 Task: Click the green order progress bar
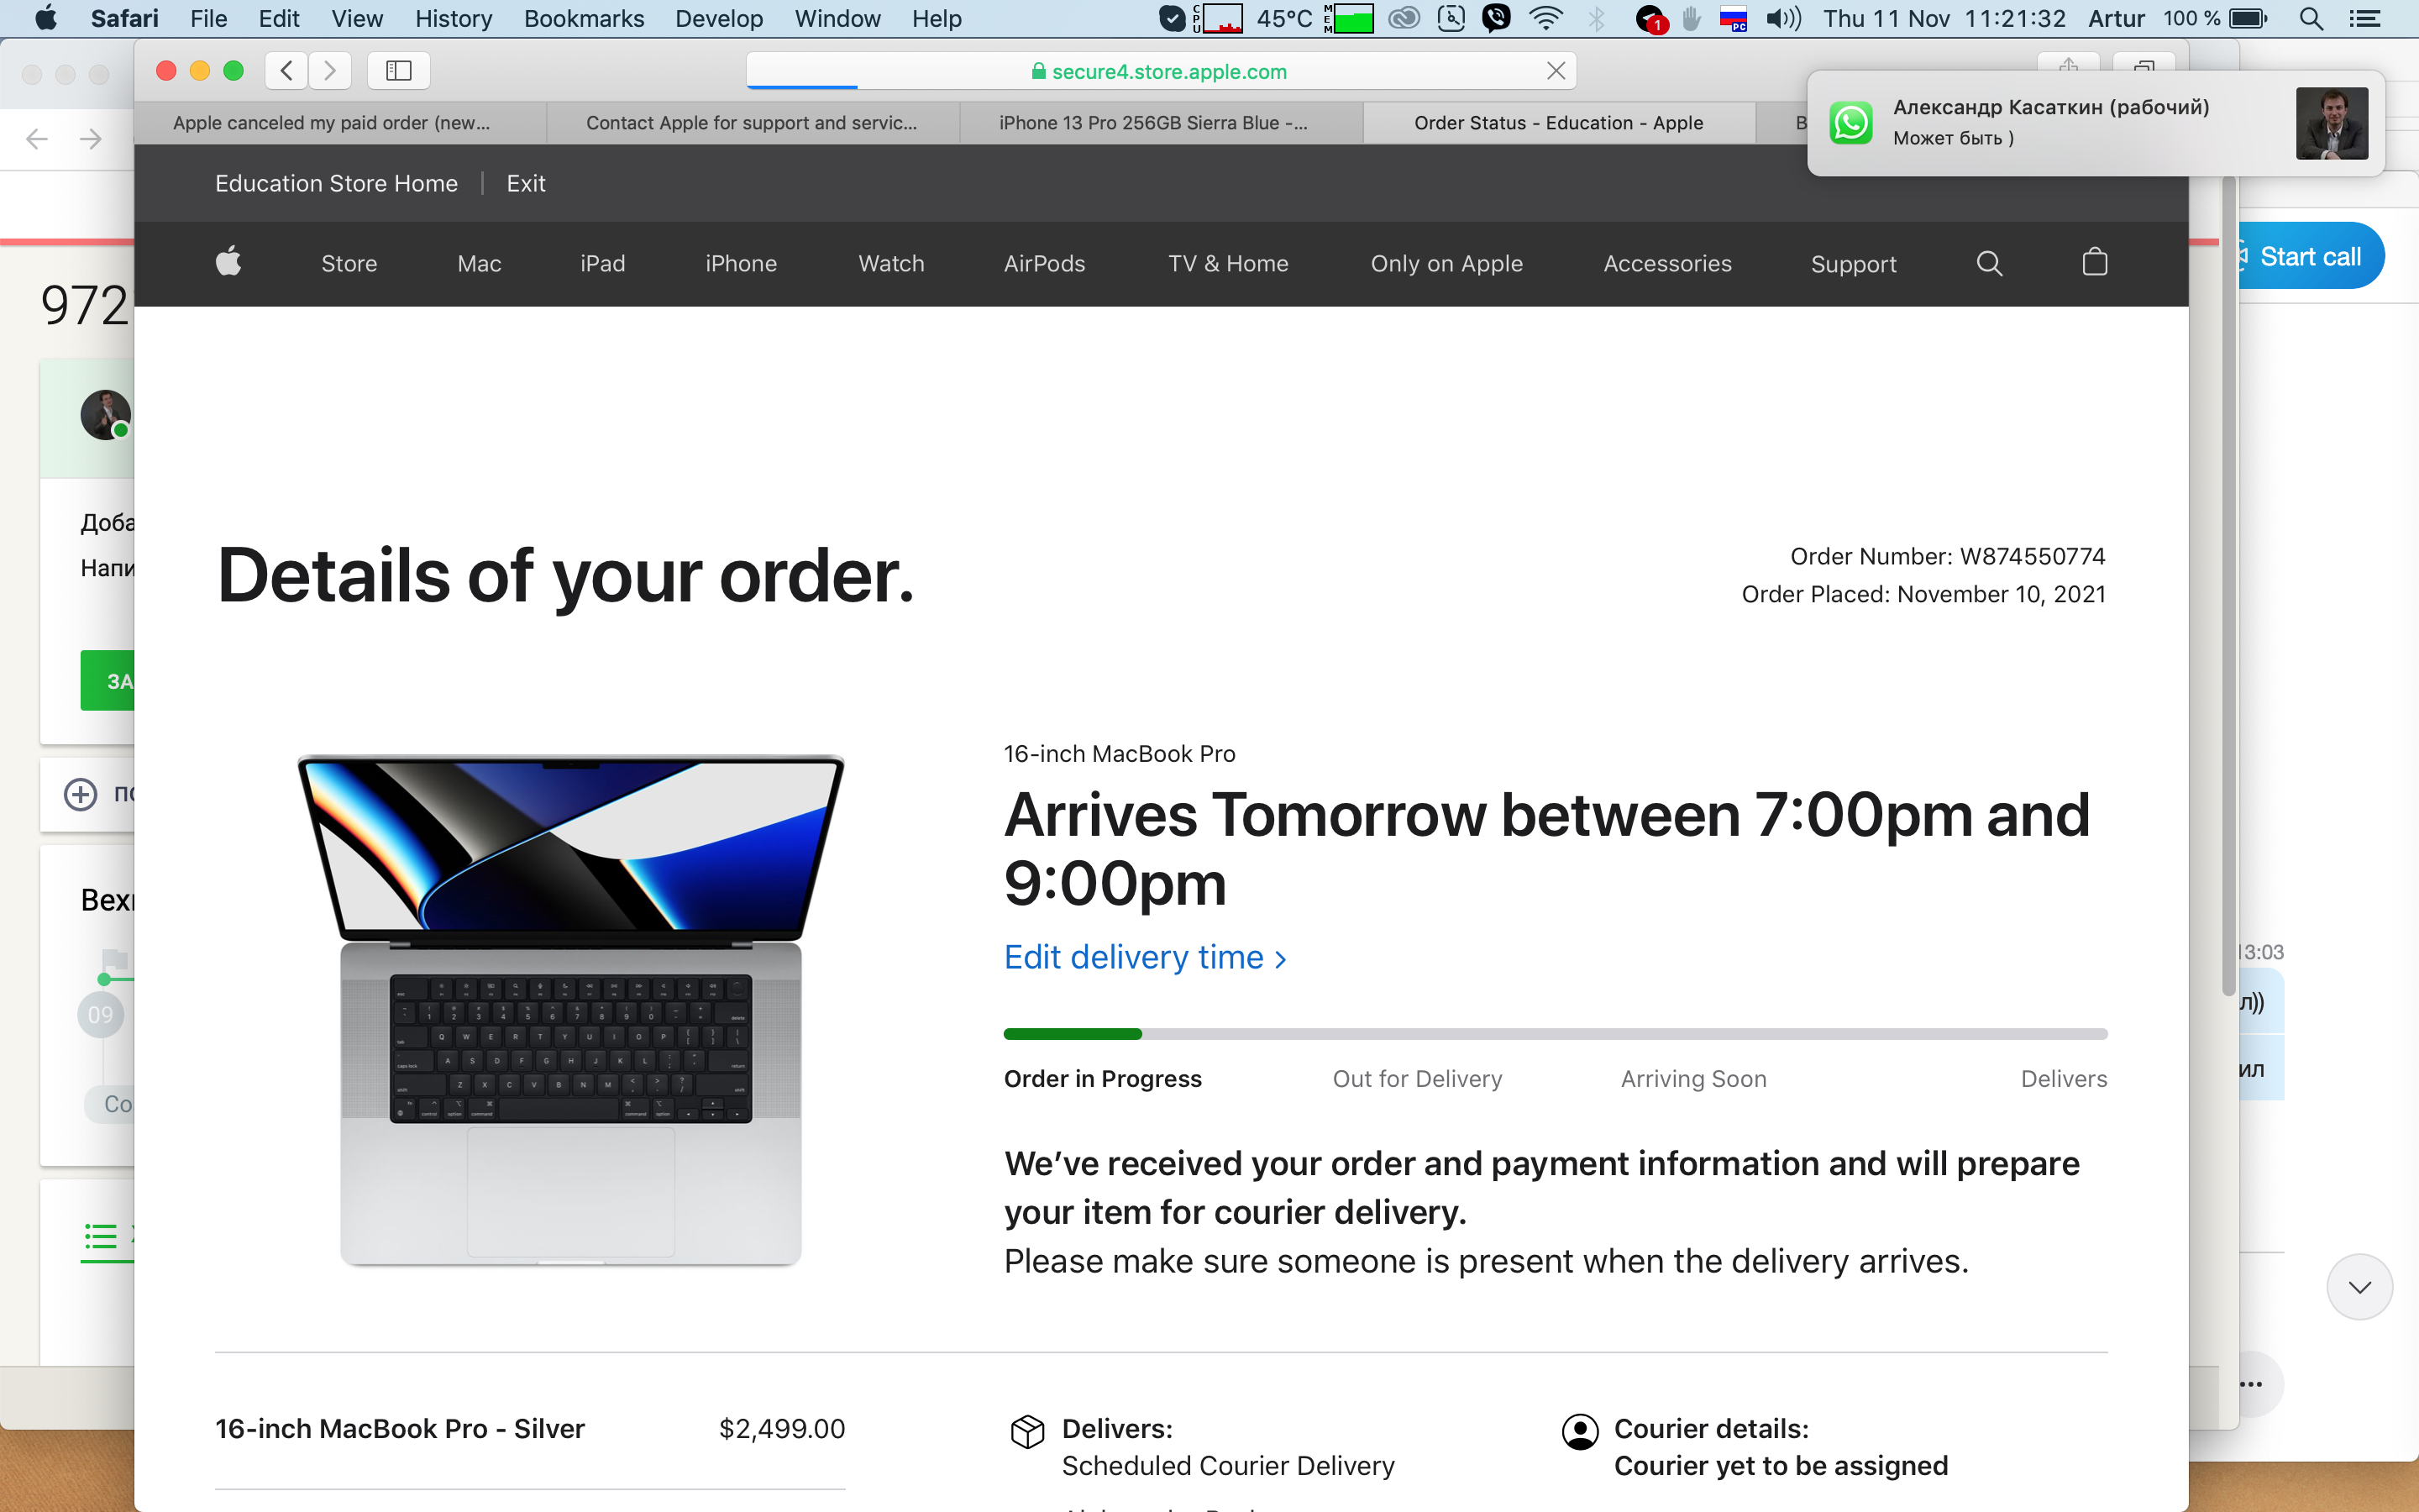1072,1034
